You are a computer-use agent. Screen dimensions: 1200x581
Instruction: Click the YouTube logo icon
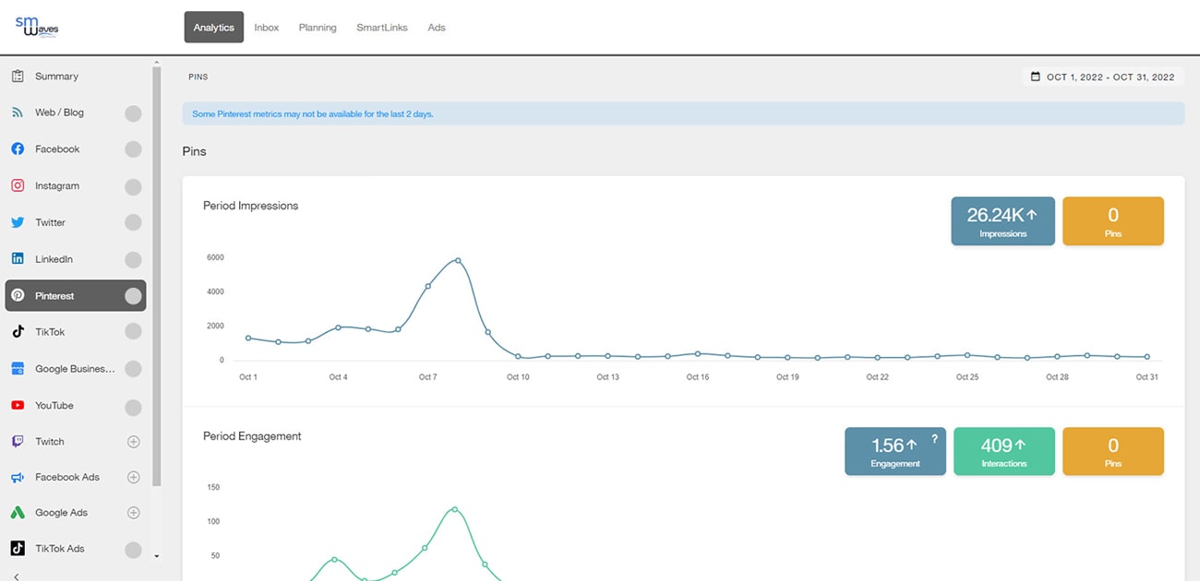pyautogui.click(x=18, y=406)
